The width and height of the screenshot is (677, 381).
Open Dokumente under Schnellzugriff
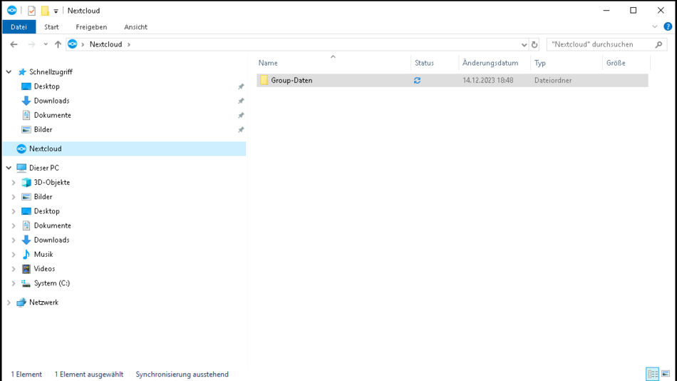click(52, 115)
